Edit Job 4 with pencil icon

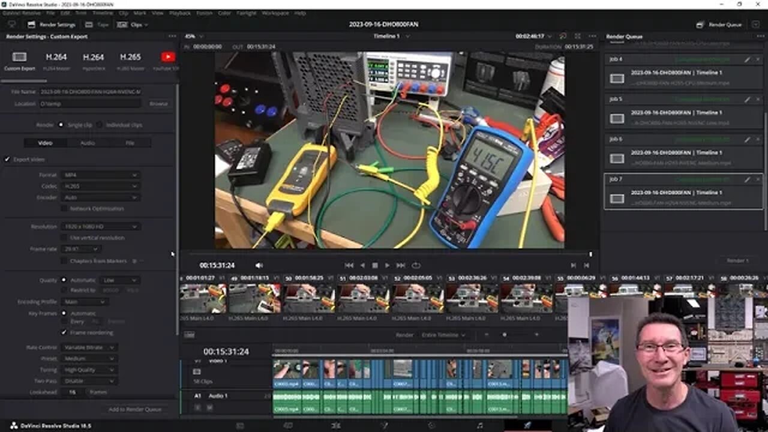pos(747,59)
